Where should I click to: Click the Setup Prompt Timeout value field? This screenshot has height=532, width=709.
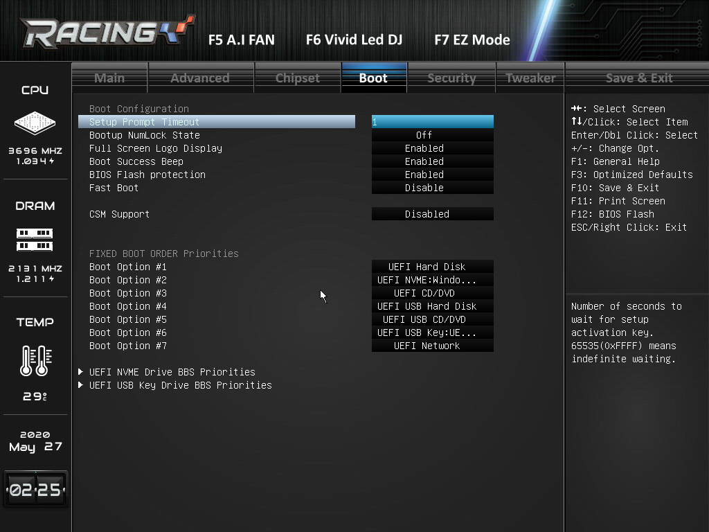(433, 122)
